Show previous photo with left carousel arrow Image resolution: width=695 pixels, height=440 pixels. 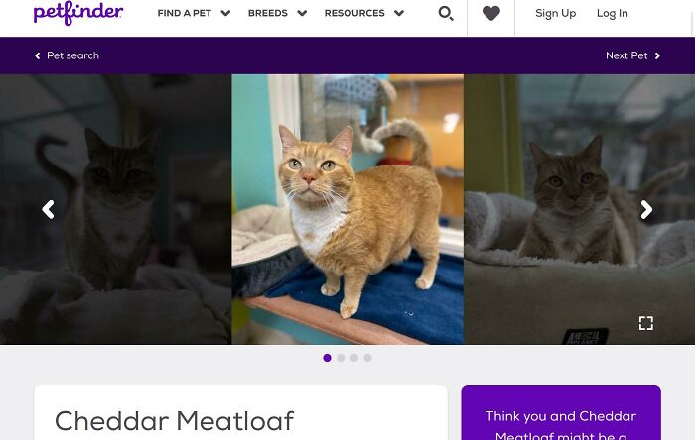[x=48, y=210]
